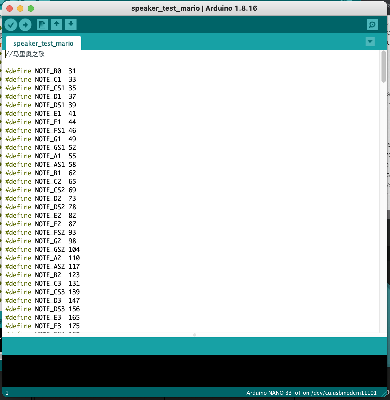Screen dimensions: 390x400
Task: Click the NOTE_E3 165 define line
Action: (x=43, y=317)
